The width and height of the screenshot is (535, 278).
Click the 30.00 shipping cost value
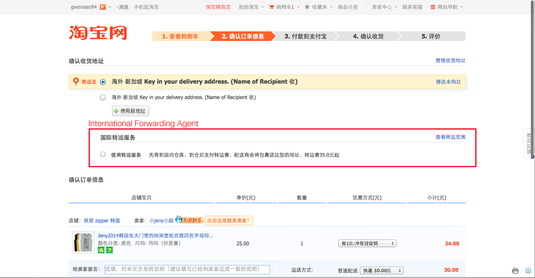coord(451,270)
